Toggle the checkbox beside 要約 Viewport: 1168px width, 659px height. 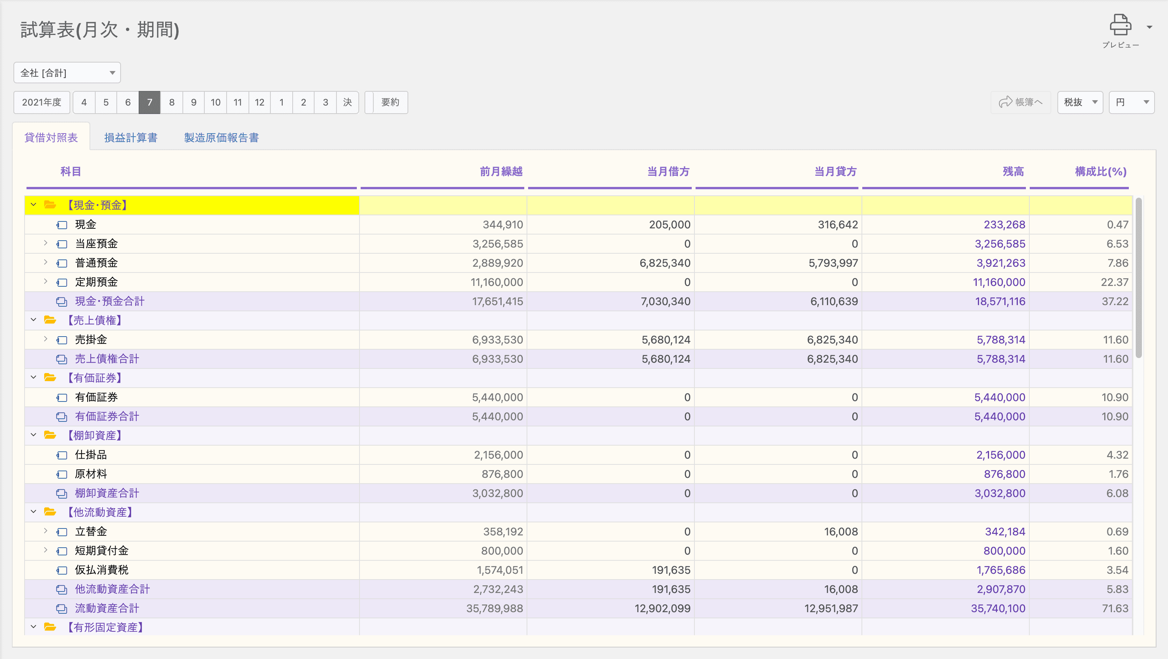coord(369,102)
